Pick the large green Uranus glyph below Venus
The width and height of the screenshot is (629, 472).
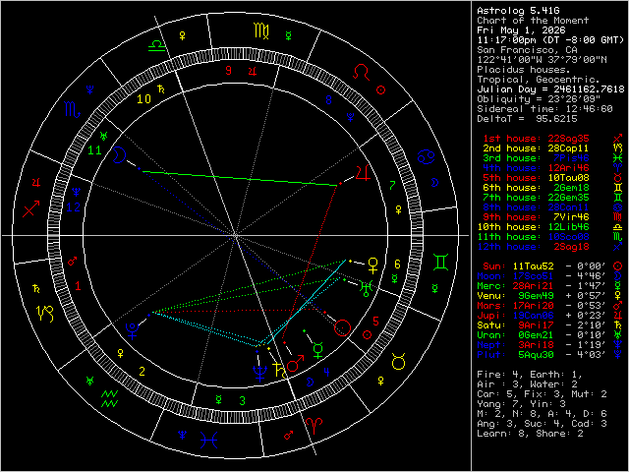click(x=367, y=288)
